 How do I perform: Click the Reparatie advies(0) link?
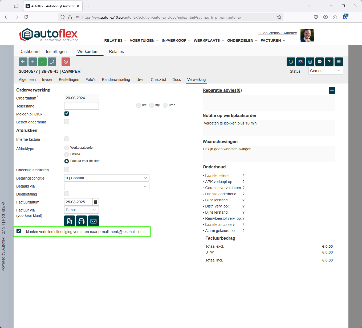pos(222,90)
